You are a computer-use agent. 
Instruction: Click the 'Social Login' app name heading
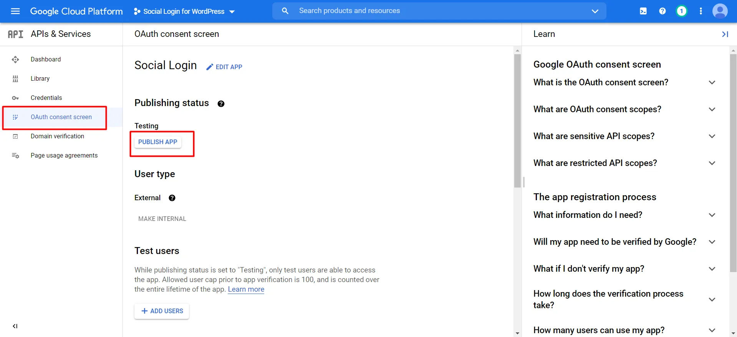point(166,66)
